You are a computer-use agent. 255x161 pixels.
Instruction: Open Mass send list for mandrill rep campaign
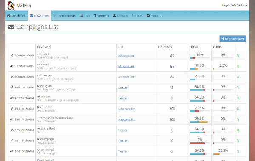coord(126,119)
